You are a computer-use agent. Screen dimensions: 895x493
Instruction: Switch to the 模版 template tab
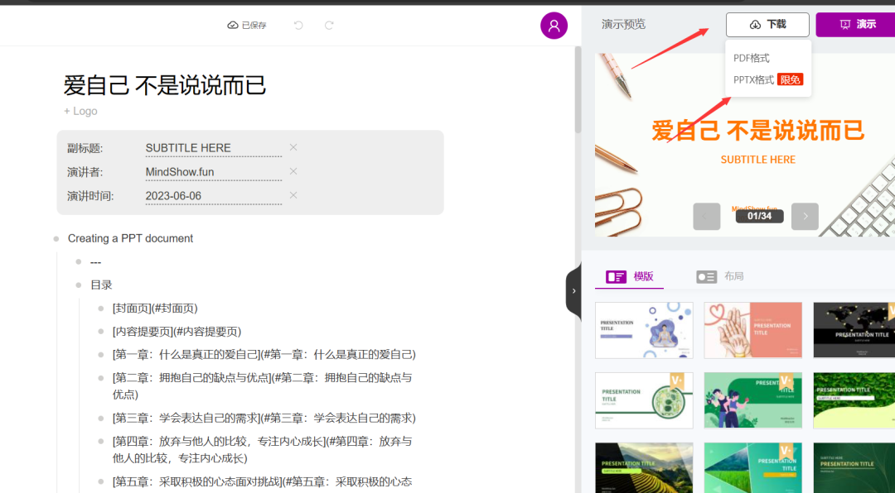(629, 276)
